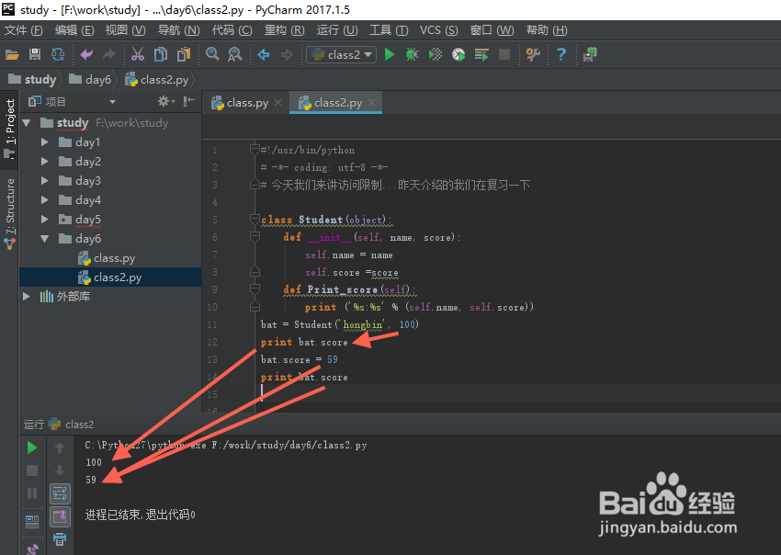This screenshot has width=781, height=555.
Task: Click the profile/concurrency diagram toolbar icon
Action: (458, 54)
